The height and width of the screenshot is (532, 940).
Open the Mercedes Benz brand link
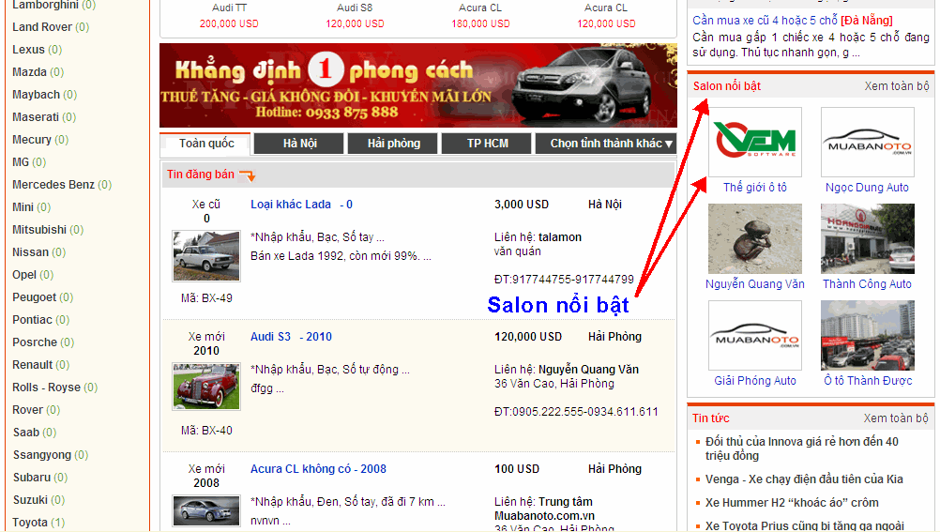[53, 185]
